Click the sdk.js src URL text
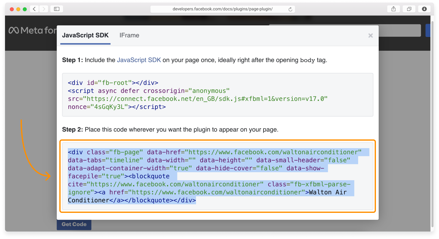This screenshot has height=239, width=439. (198, 99)
